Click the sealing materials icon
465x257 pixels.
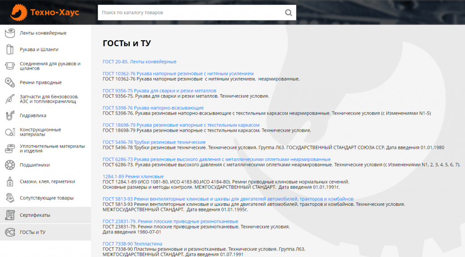pos(10,148)
